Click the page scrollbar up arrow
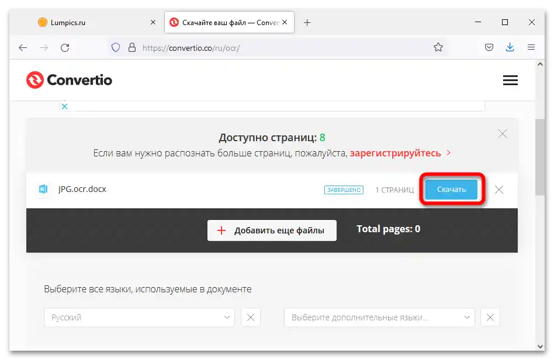Screen dimensions: 554x360 coord(540,64)
